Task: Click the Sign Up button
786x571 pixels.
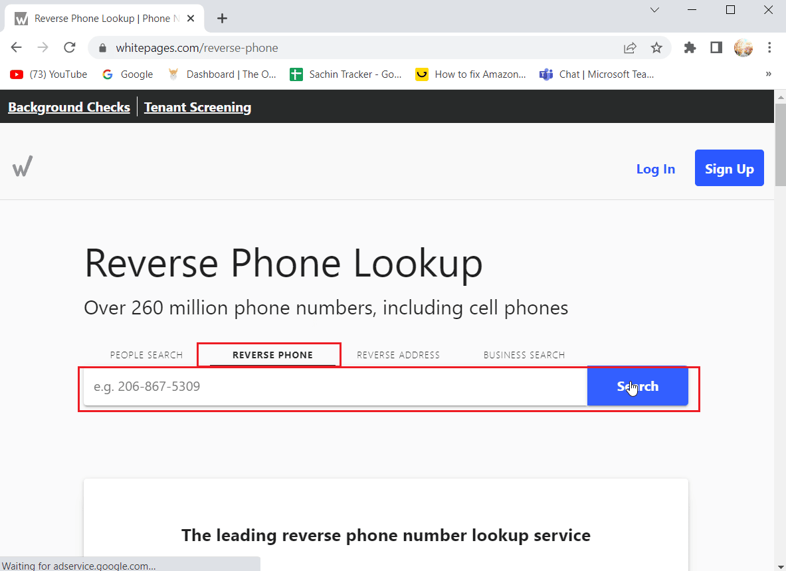Action: pyautogui.click(x=730, y=168)
